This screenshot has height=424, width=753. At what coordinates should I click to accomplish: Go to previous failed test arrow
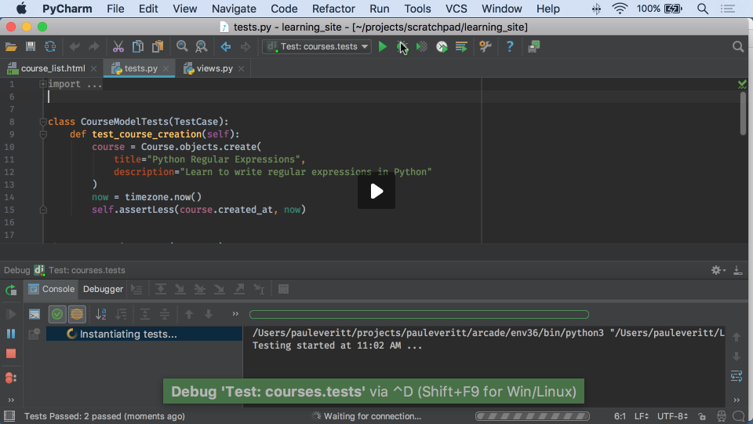[189, 314]
